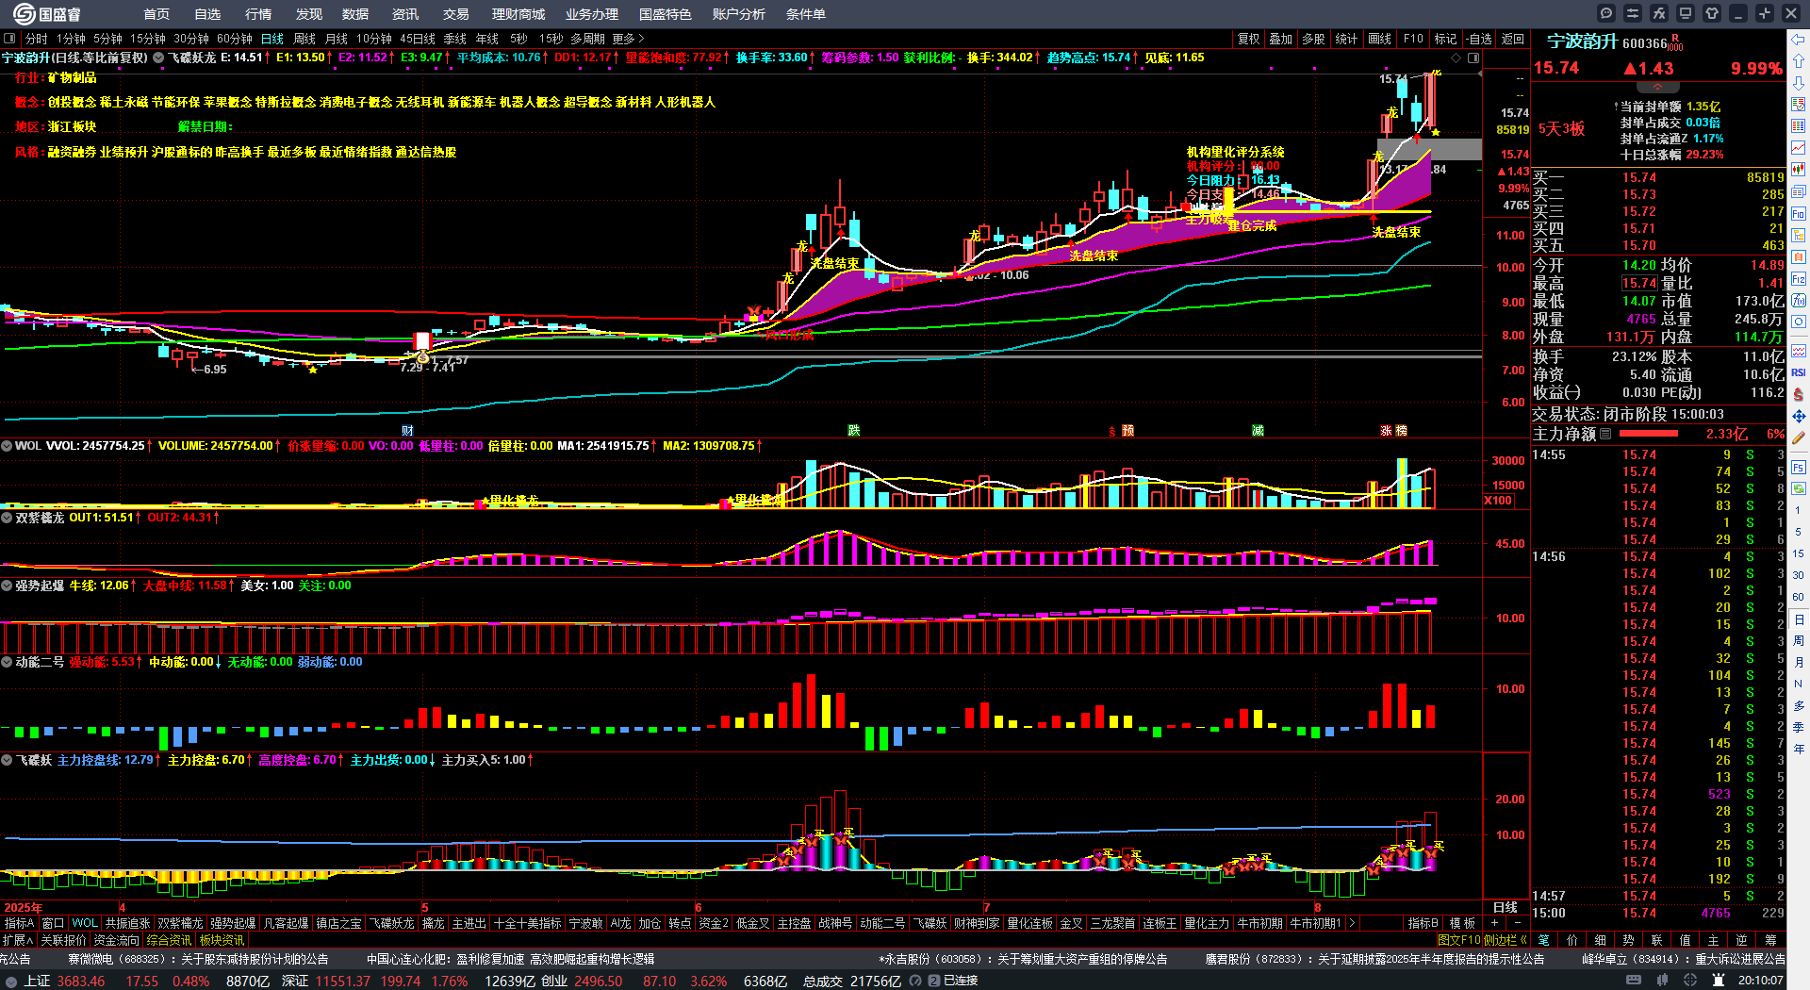Click the 返回 back button
The height and width of the screenshot is (990, 1810).
pyautogui.click(x=1513, y=39)
